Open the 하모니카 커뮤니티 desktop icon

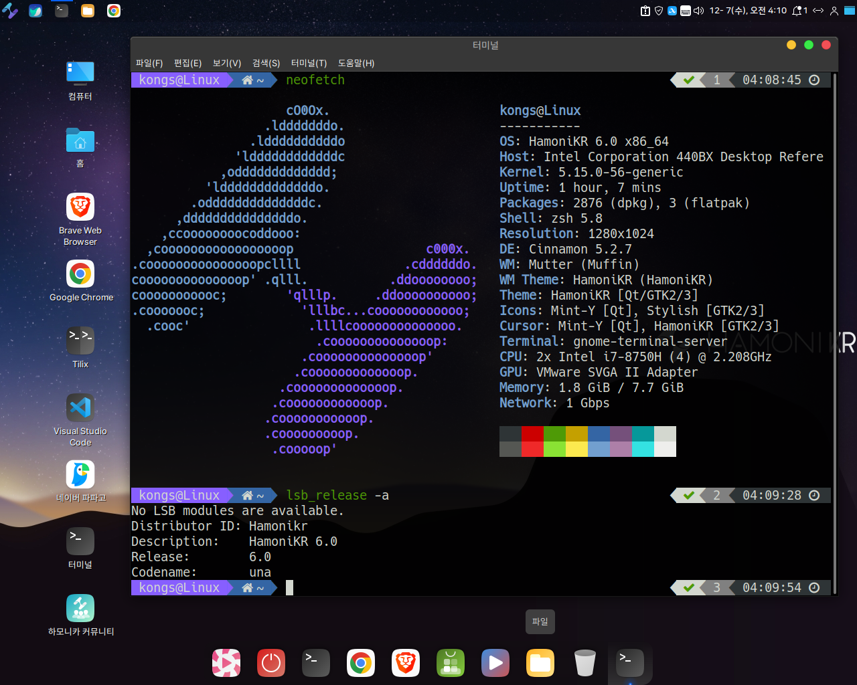coord(80,608)
